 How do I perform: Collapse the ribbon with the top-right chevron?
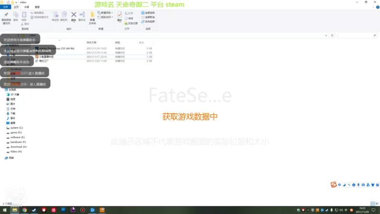(373, 7)
